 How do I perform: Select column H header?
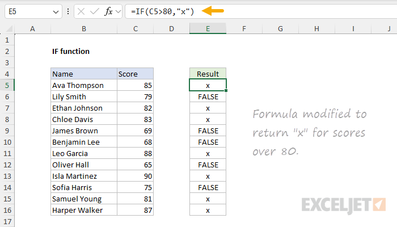(x=316, y=28)
